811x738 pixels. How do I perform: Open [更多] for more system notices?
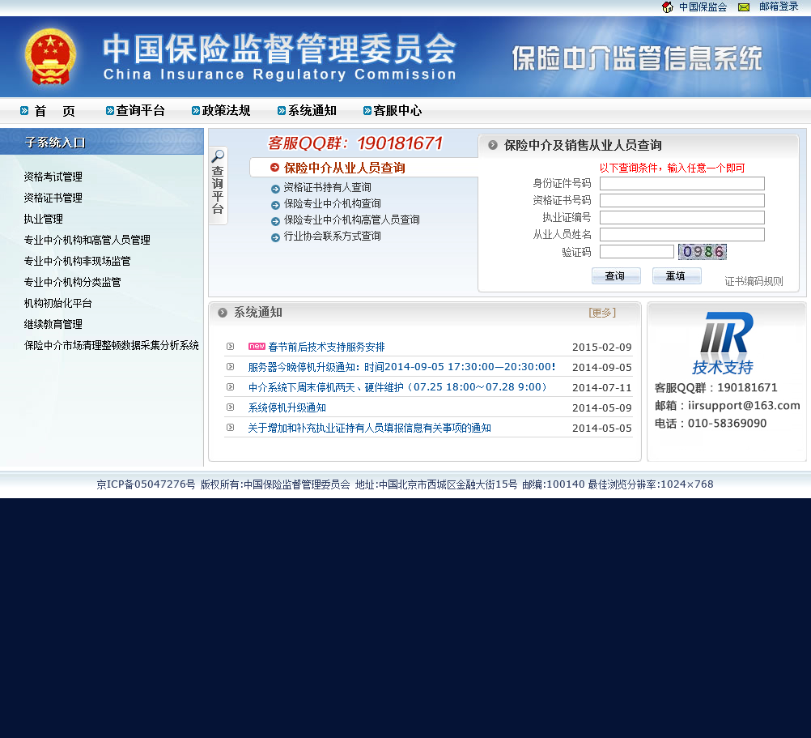pyautogui.click(x=602, y=313)
